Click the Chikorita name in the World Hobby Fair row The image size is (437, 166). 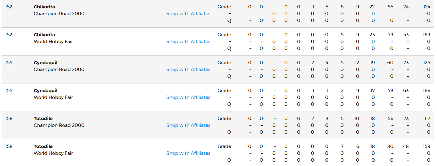pyautogui.click(x=44, y=35)
